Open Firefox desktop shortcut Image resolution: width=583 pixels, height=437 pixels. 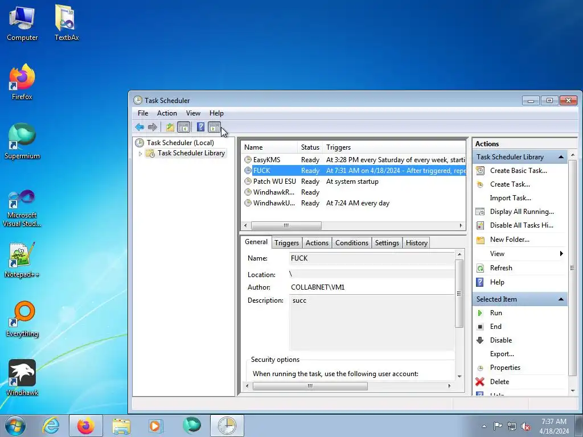(22, 82)
